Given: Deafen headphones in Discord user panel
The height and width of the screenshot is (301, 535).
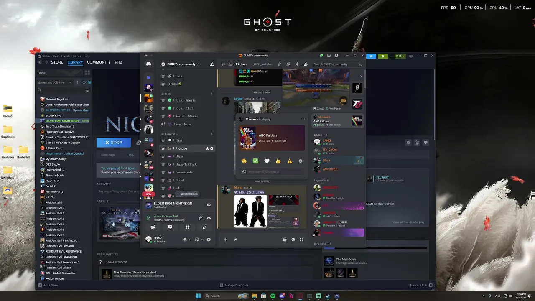Looking at the screenshot, I should tap(197, 240).
